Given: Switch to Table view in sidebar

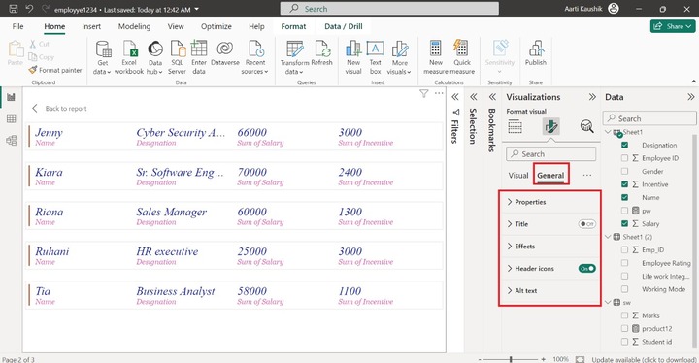Looking at the screenshot, I should coord(11,118).
